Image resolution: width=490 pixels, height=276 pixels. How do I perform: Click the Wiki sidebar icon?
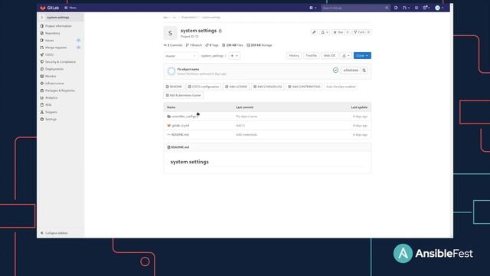pos(42,105)
